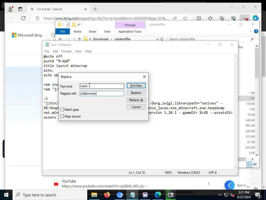Screen dimensions: 266x200
Task: Open a new Edge browser tab
Action: tap(95, 9)
